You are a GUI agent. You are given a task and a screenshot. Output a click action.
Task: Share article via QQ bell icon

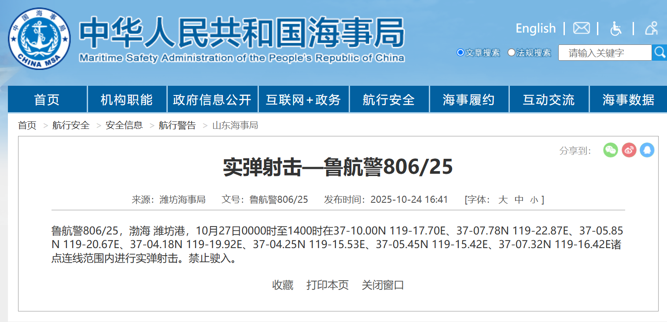(x=647, y=150)
